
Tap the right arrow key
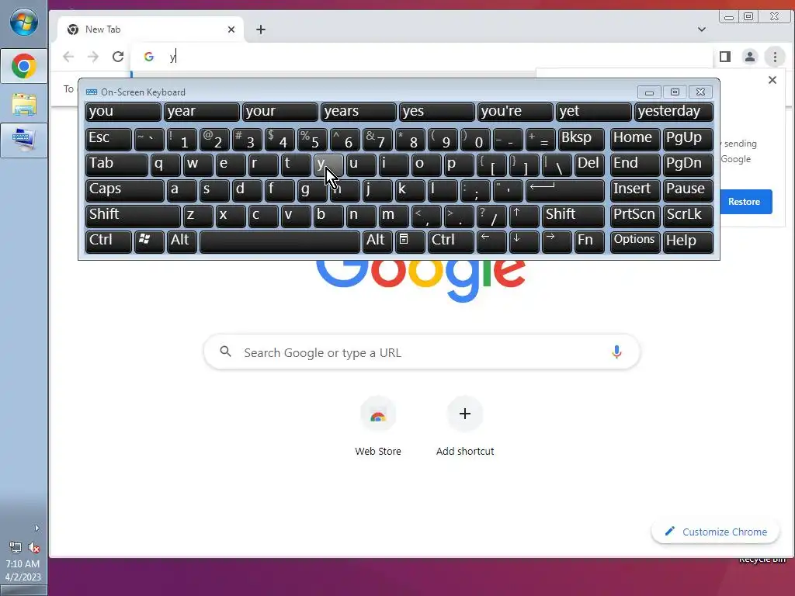tap(557, 241)
